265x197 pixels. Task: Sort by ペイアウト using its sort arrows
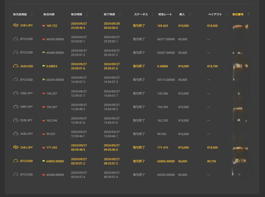click(x=227, y=15)
